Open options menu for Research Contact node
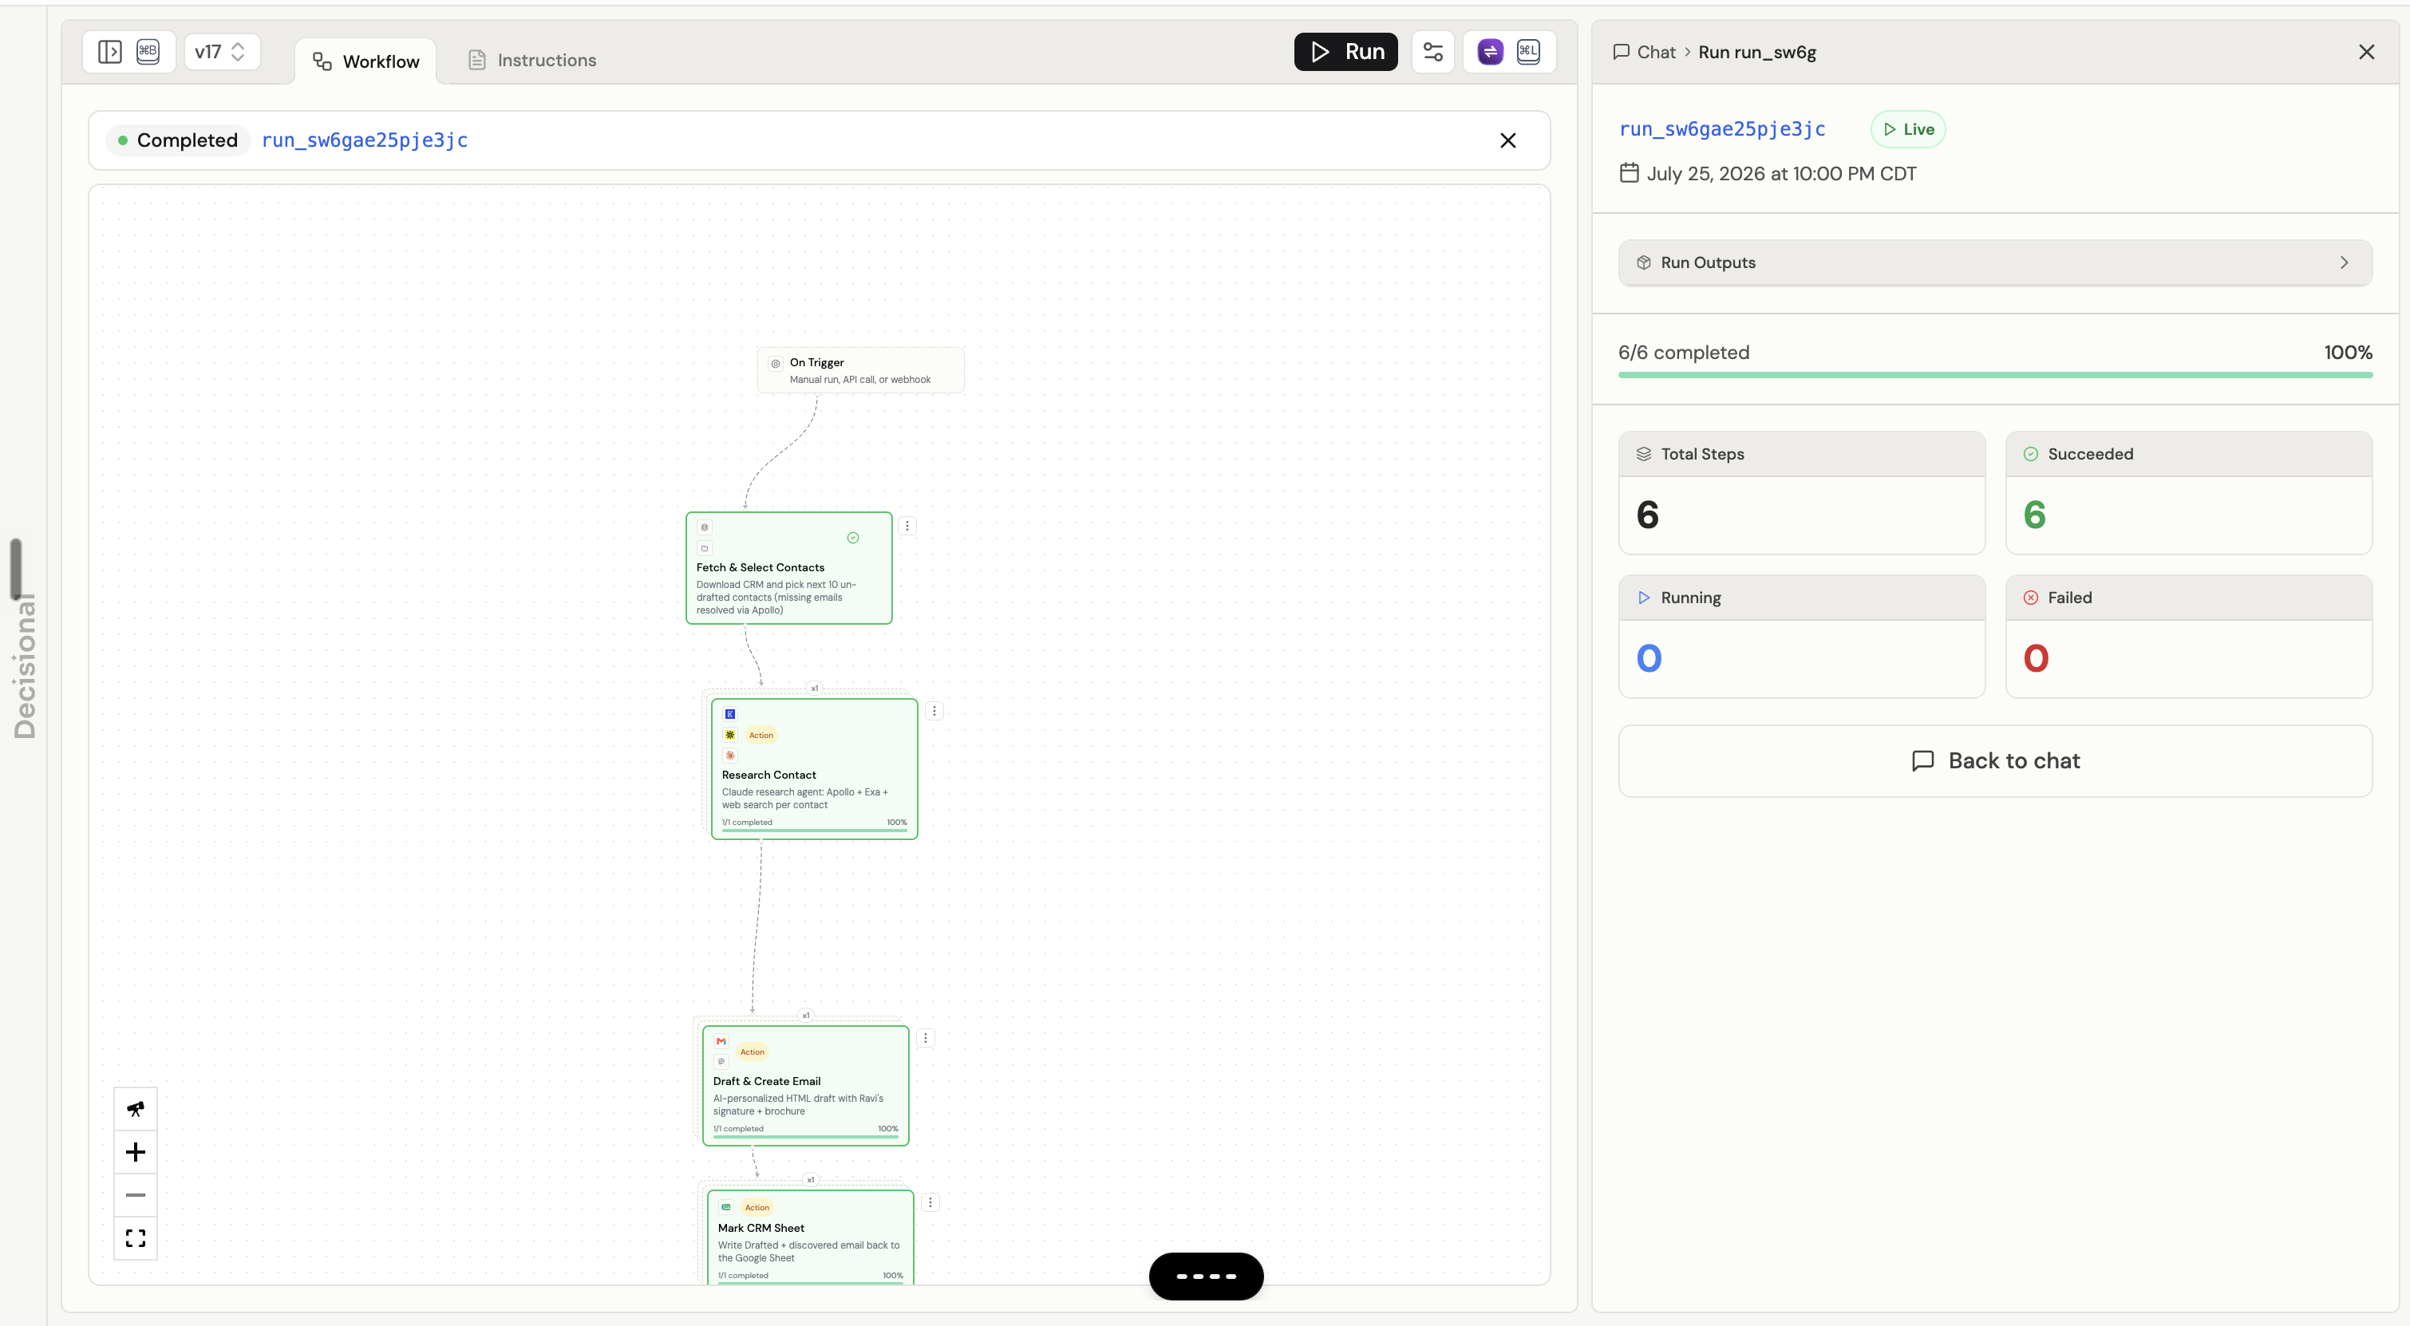The height and width of the screenshot is (1326, 2410). (x=934, y=711)
